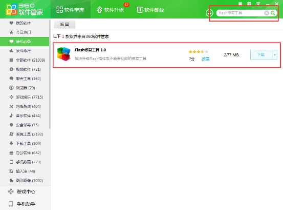
Task: Click the chat bubble icon of 聊天工具
Action: pyautogui.click(x=11, y=79)
